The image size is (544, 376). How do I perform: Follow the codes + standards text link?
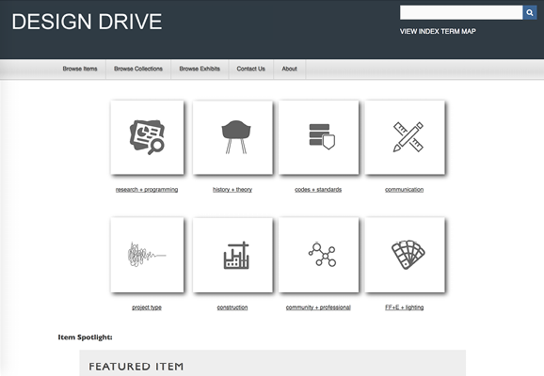[318, 190]
